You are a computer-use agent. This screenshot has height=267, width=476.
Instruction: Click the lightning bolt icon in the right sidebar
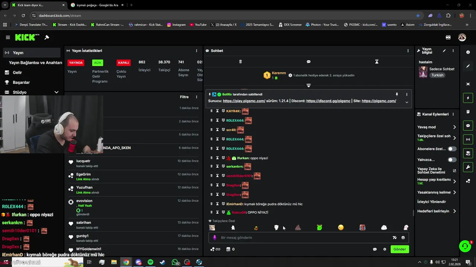[x=468, y=98]
